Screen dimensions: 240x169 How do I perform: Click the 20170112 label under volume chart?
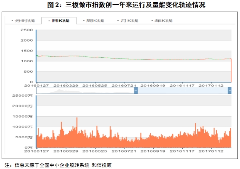pos(211,151)
